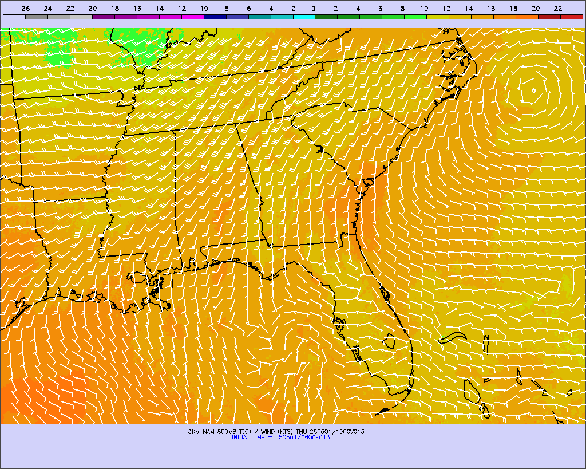Click the bright green swatch between 8 and 10
This screenshot has height=469, width=586.
415,17
